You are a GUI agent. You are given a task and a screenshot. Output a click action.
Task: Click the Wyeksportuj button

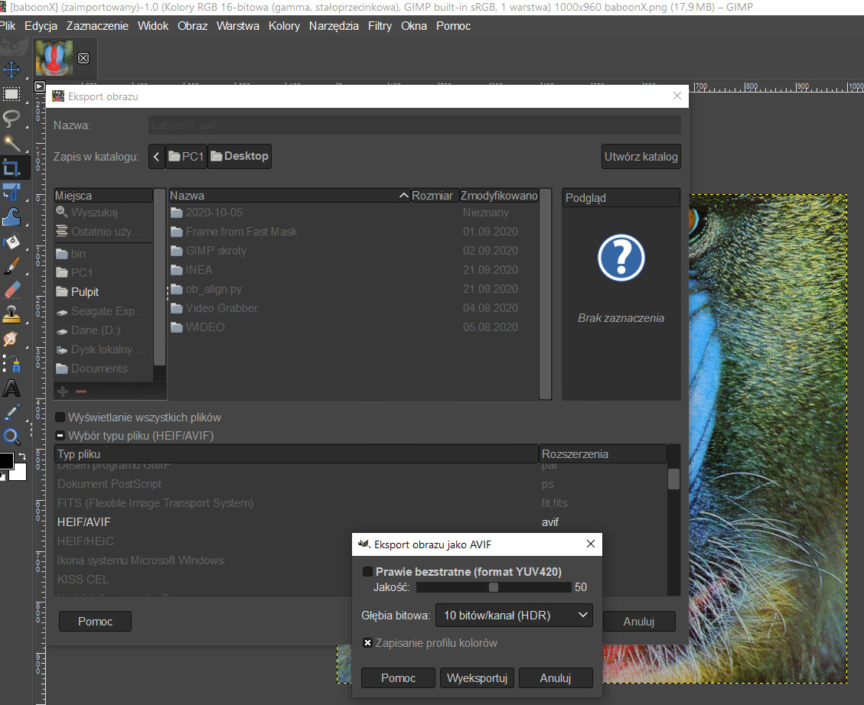coord(478,678)
